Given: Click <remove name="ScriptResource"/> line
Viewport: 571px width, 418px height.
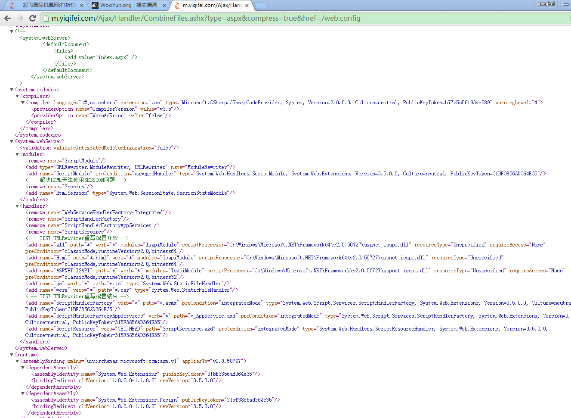Looking at the screenshot, I should 69,232.
